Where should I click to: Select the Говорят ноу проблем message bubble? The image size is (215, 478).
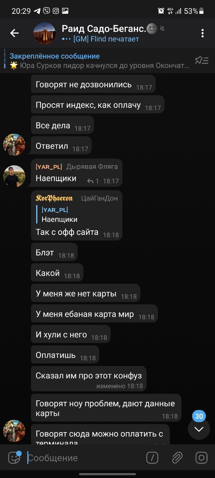click(x=106, y=408)
